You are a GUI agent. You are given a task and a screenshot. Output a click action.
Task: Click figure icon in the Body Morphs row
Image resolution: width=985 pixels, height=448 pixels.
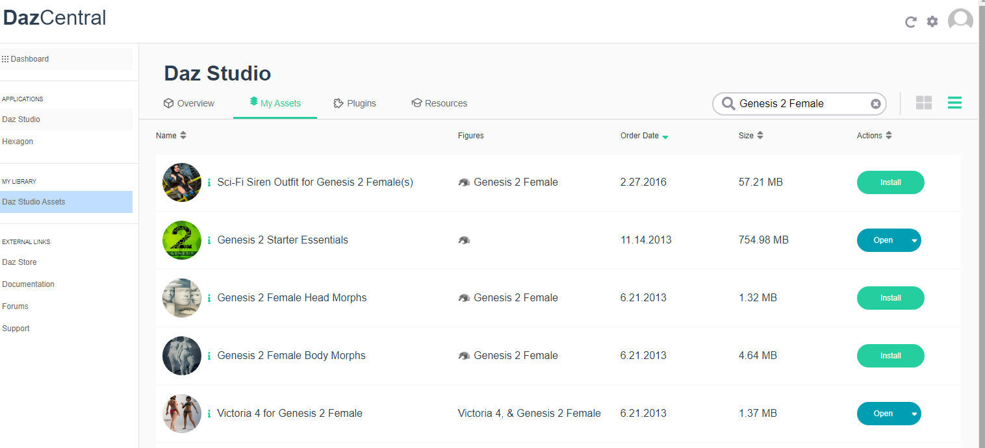click(x=464, y=356)
